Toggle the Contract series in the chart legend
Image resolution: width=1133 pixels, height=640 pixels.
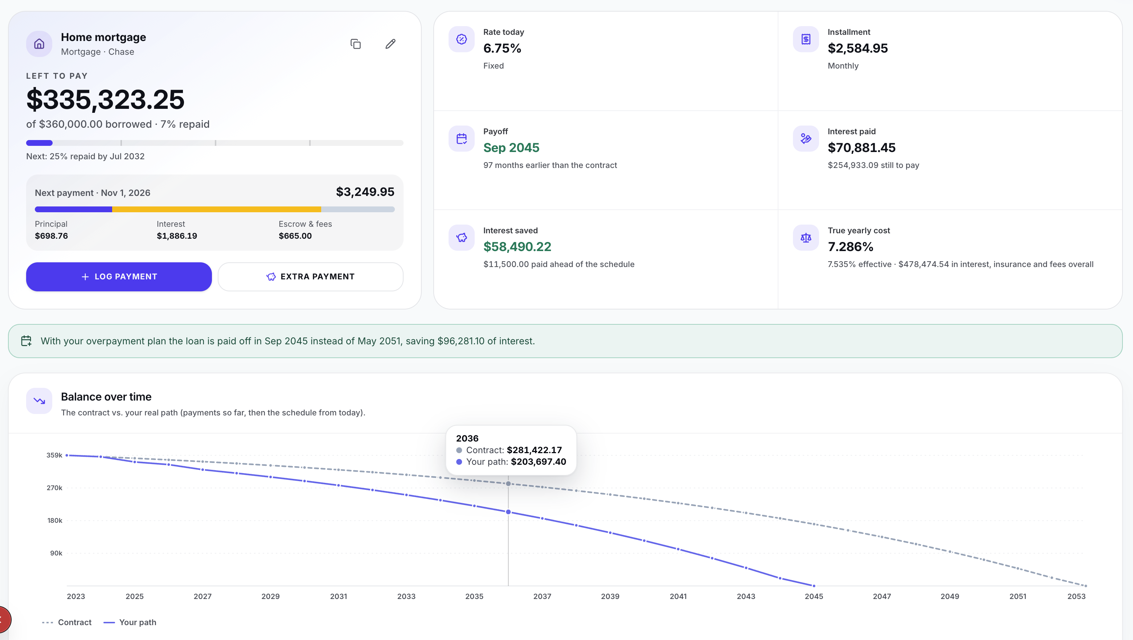(67, 623)
